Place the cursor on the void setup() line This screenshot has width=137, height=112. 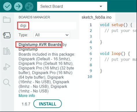coord(116,25)
